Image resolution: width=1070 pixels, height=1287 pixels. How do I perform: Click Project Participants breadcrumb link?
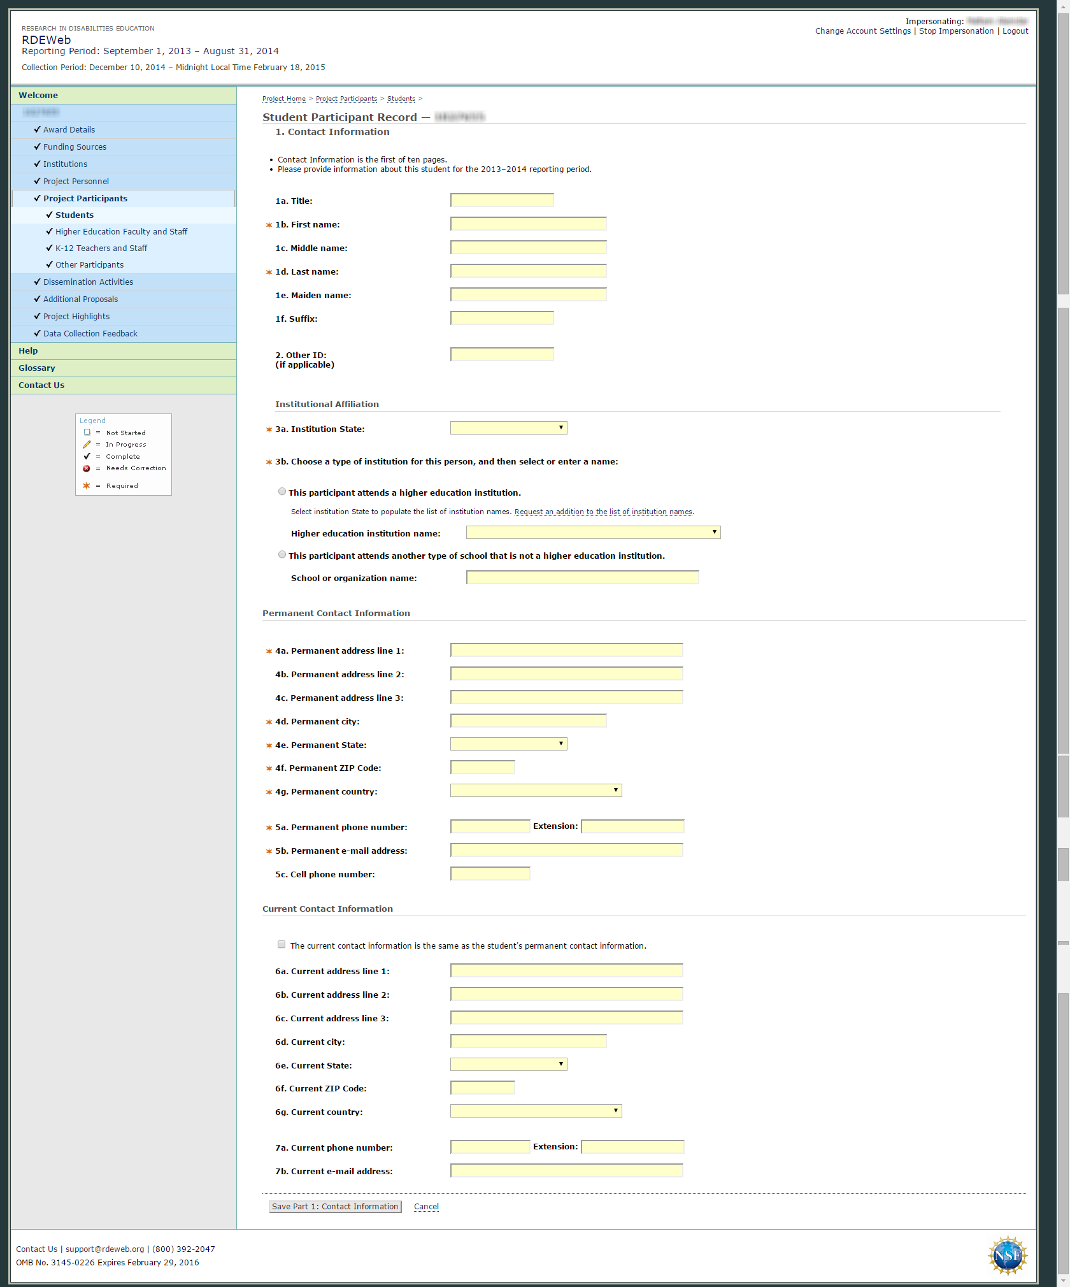click(346, 99)
